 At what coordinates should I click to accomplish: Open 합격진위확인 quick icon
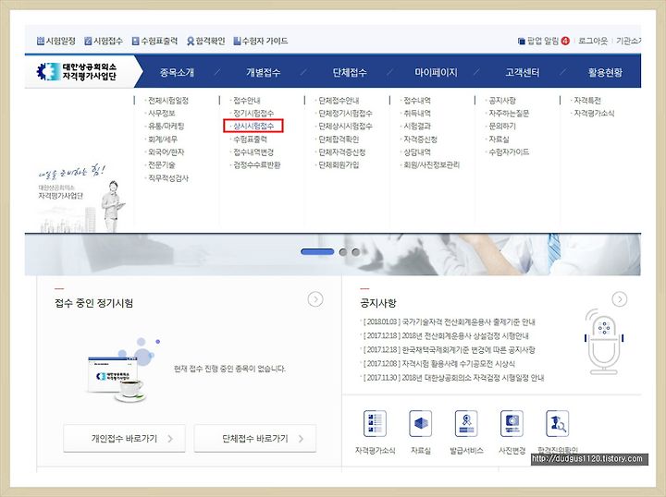[557, 431]
